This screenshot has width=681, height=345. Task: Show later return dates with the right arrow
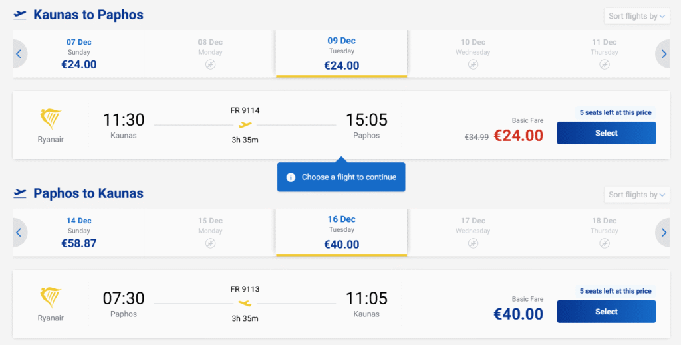pos(662,233)
